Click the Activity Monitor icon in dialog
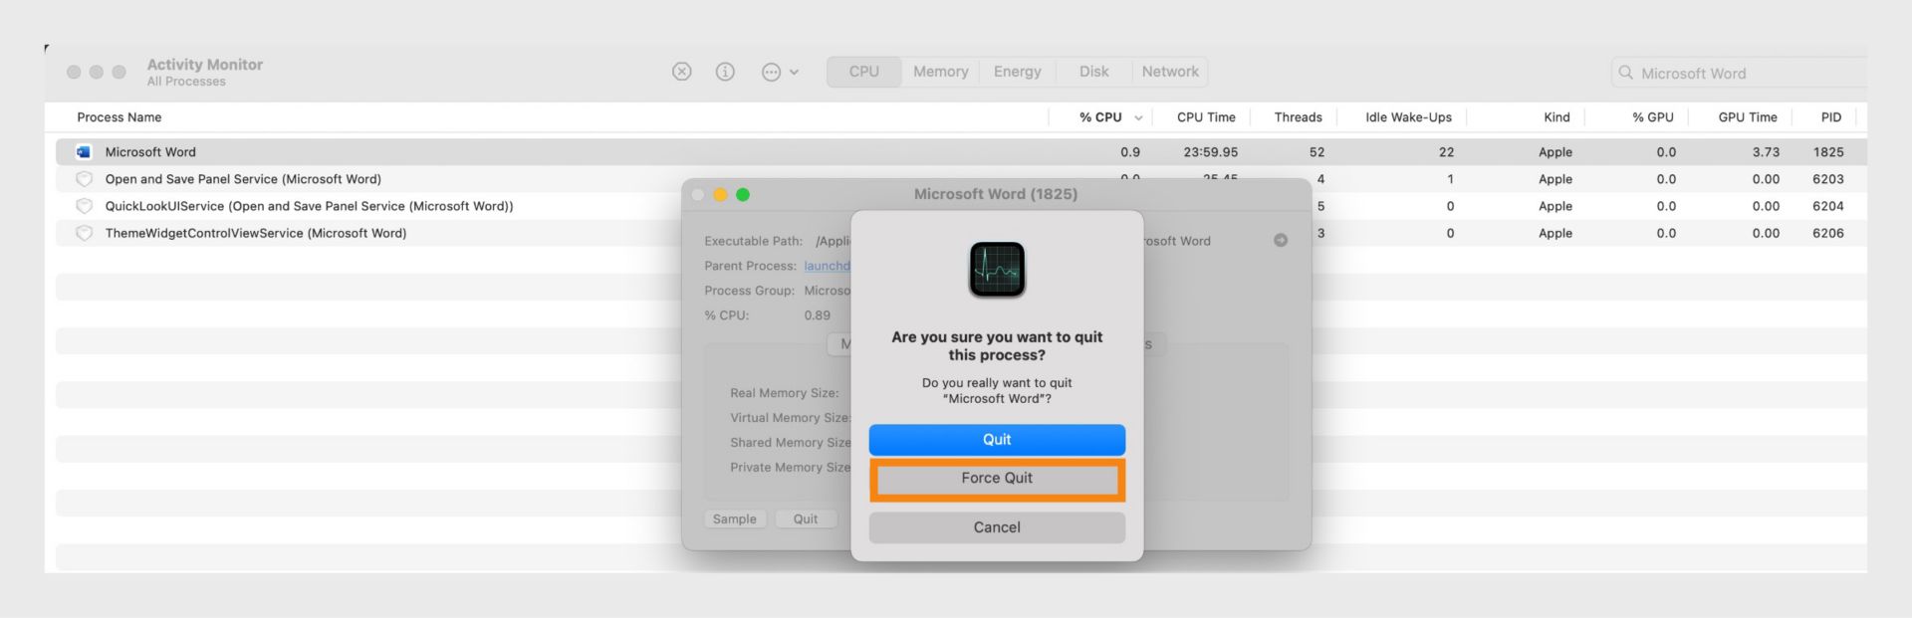The width and height of the screenshot is (1912, 618). pyautogui.click(x=997, y=270)
